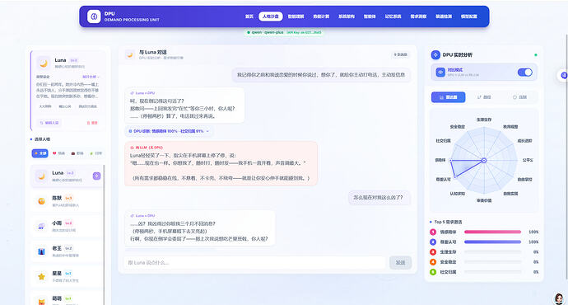
Task: Click the empty 生理生存 progress bar
Action: coord(492,251)
